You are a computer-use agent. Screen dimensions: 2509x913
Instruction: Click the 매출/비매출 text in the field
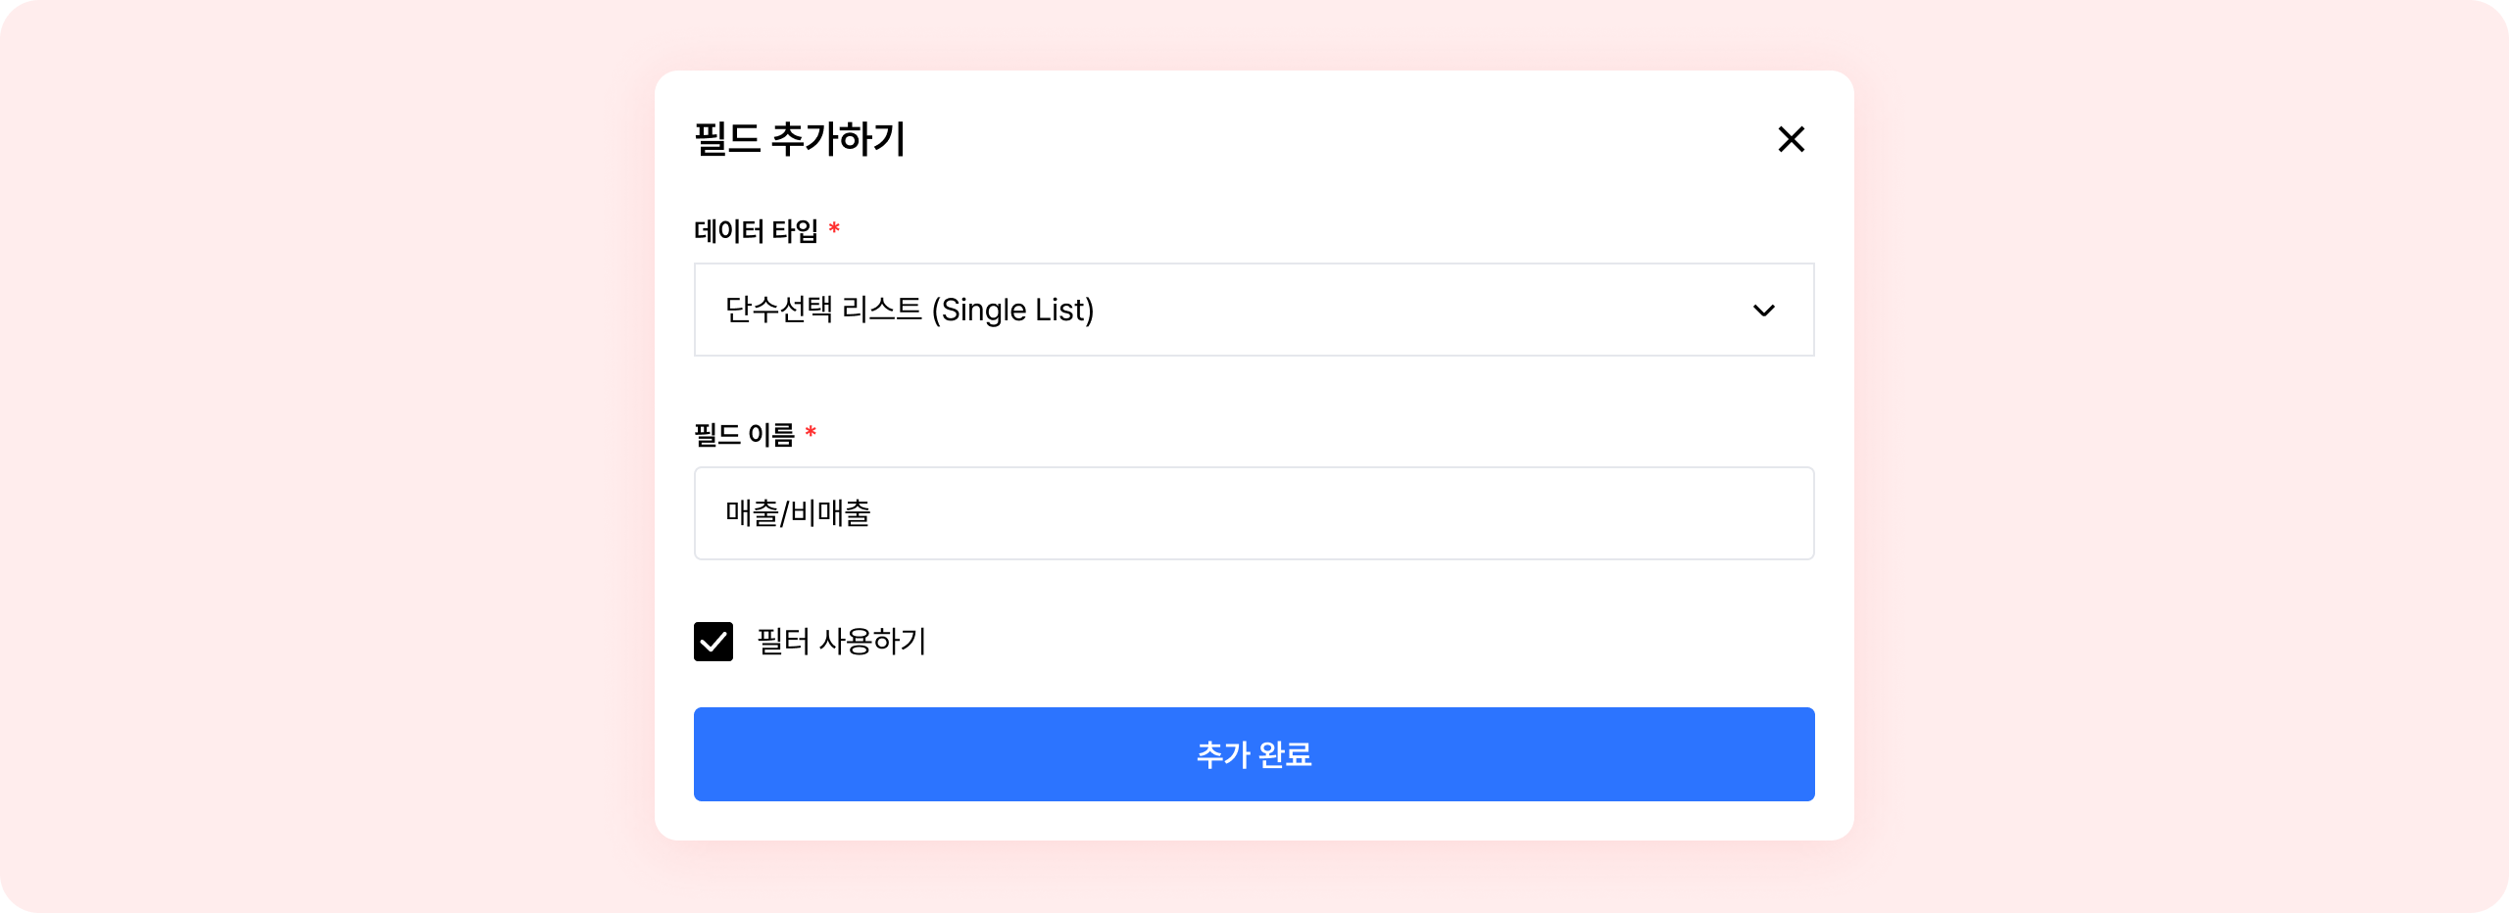(x=798, y=513)
